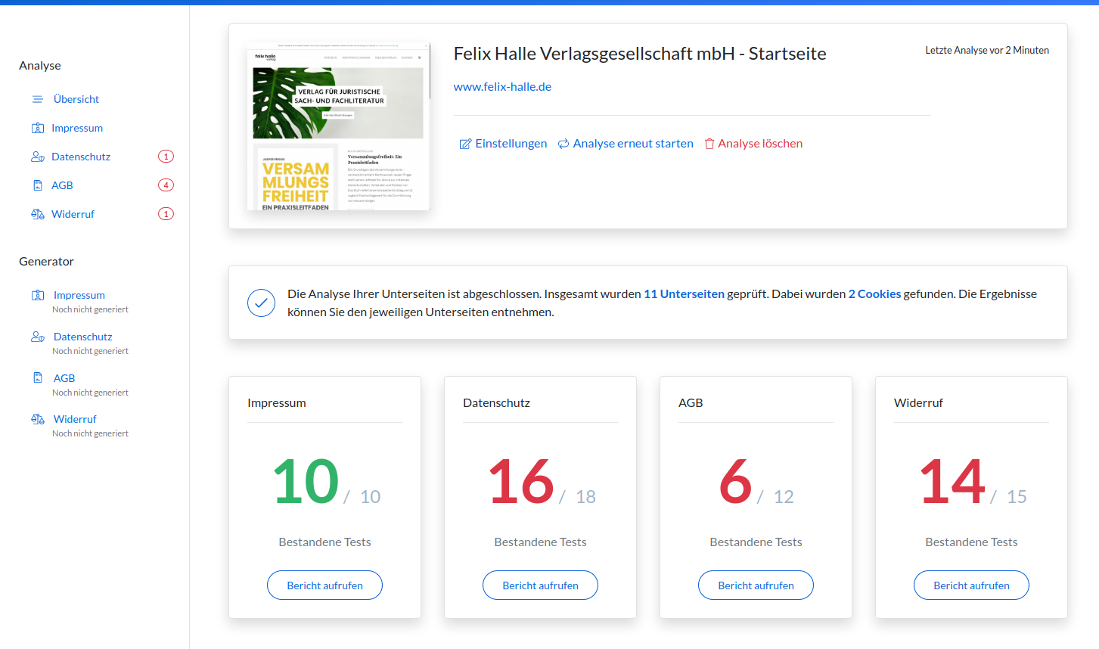Click the pencil icon beside Einstellungen
The height and width of the screenshot is (649, 1099).
coord(465,144)
